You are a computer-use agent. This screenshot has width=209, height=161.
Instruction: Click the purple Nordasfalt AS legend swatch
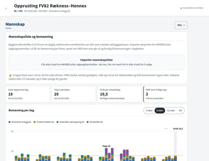(88, 122)
